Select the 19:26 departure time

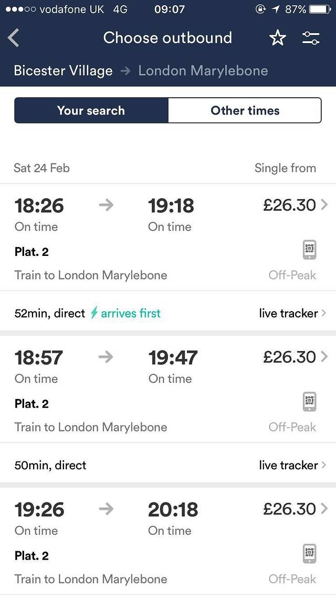39,509
